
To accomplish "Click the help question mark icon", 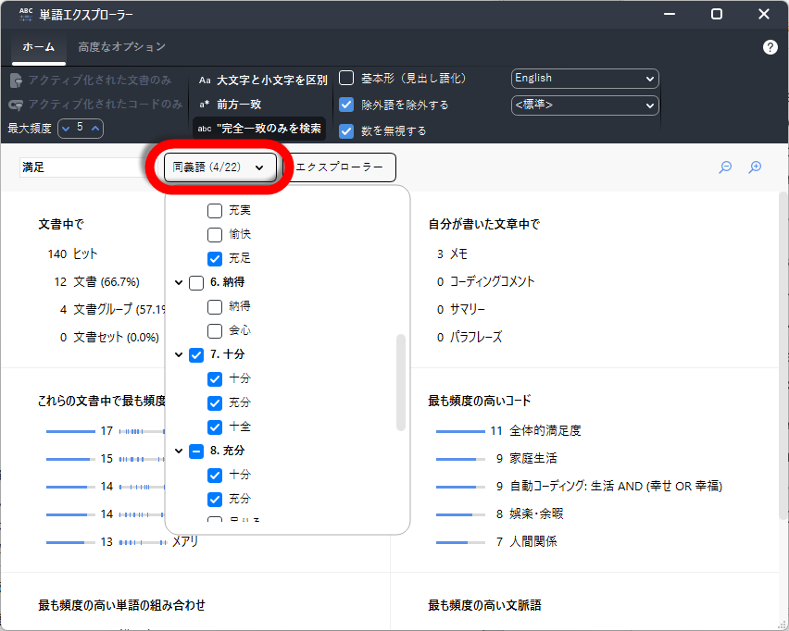I will (x=770, y=47).
